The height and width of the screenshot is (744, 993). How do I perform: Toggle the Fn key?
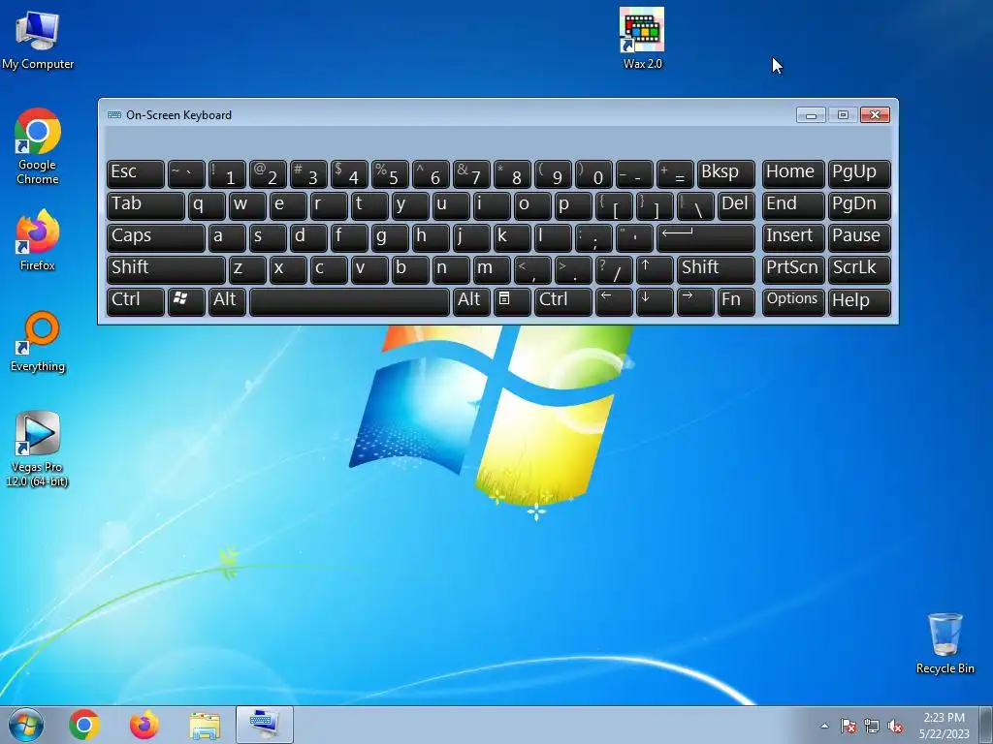pos(736,302)
